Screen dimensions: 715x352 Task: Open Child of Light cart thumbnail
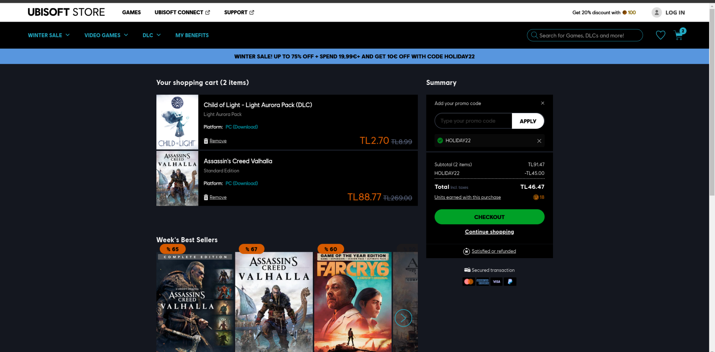pyautogui.click(x=177, y=122)
